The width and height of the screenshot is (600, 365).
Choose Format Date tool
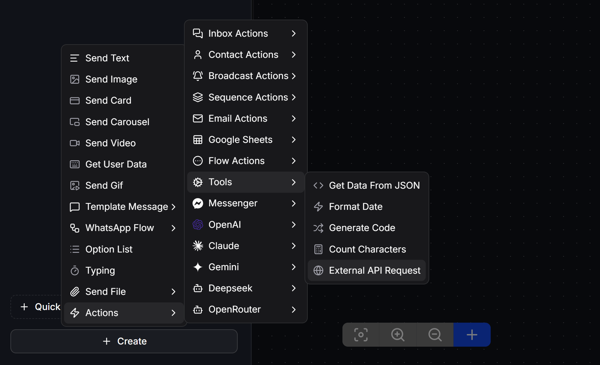click(367, 207)
